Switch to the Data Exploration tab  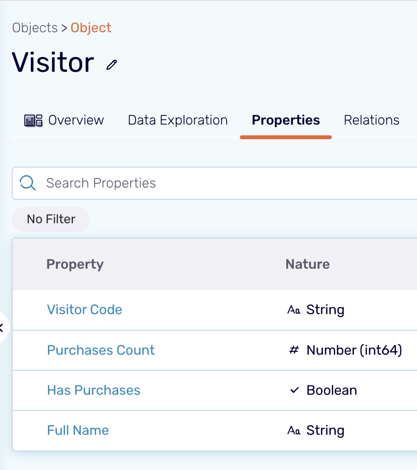[x=178, y=120]
